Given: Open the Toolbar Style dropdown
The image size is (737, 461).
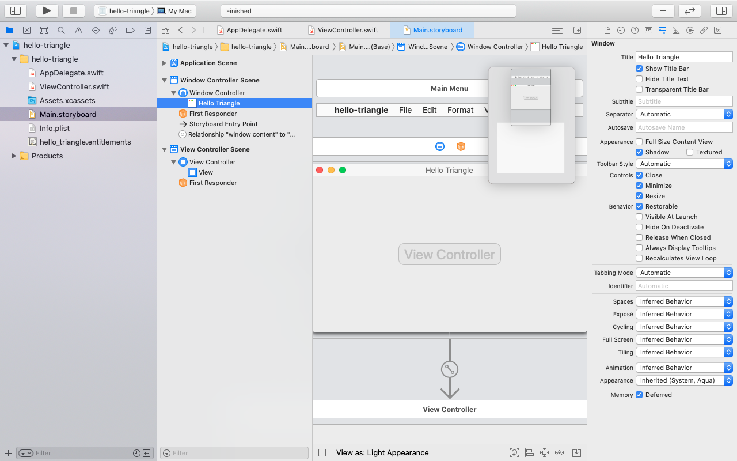Looking at the screenshot, I should 684,164.
